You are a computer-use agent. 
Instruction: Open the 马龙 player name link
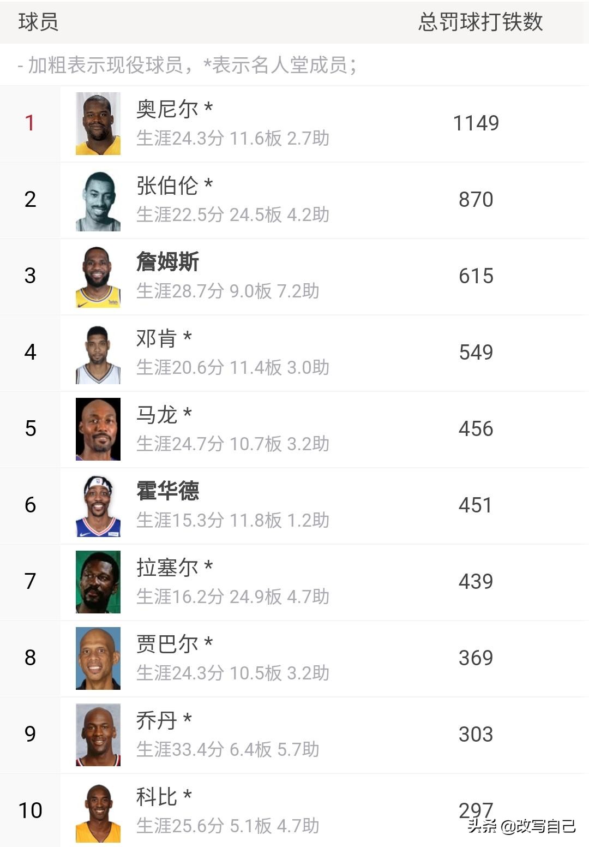pyautogui.click(x=157, y=415)
